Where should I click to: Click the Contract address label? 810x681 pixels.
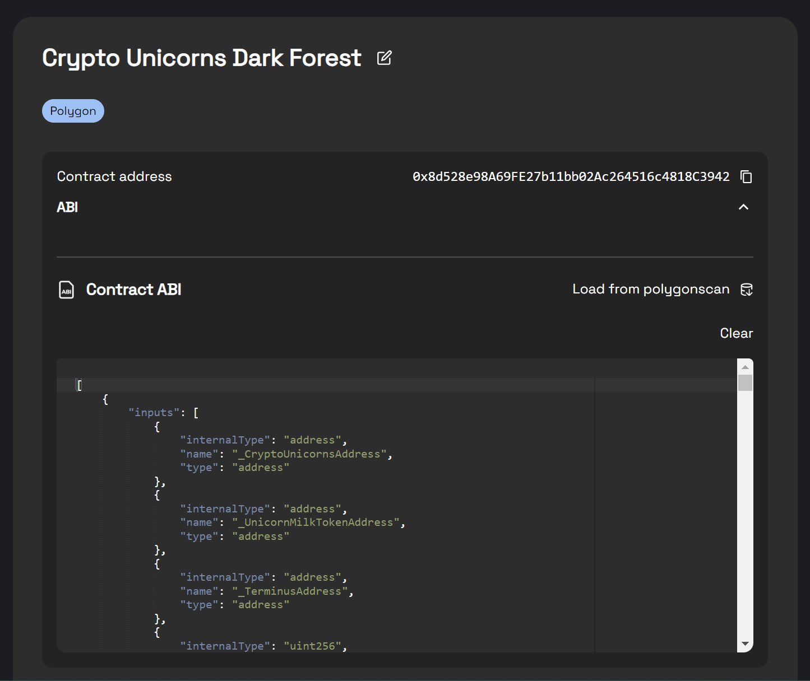(x=114, y=176)
